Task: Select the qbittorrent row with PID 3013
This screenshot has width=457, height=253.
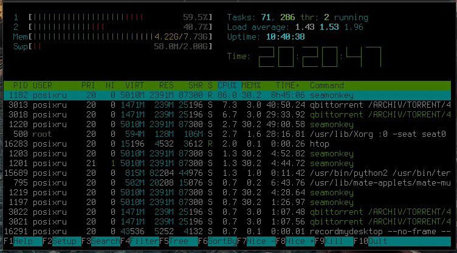Action: click(x=227, y=105)
